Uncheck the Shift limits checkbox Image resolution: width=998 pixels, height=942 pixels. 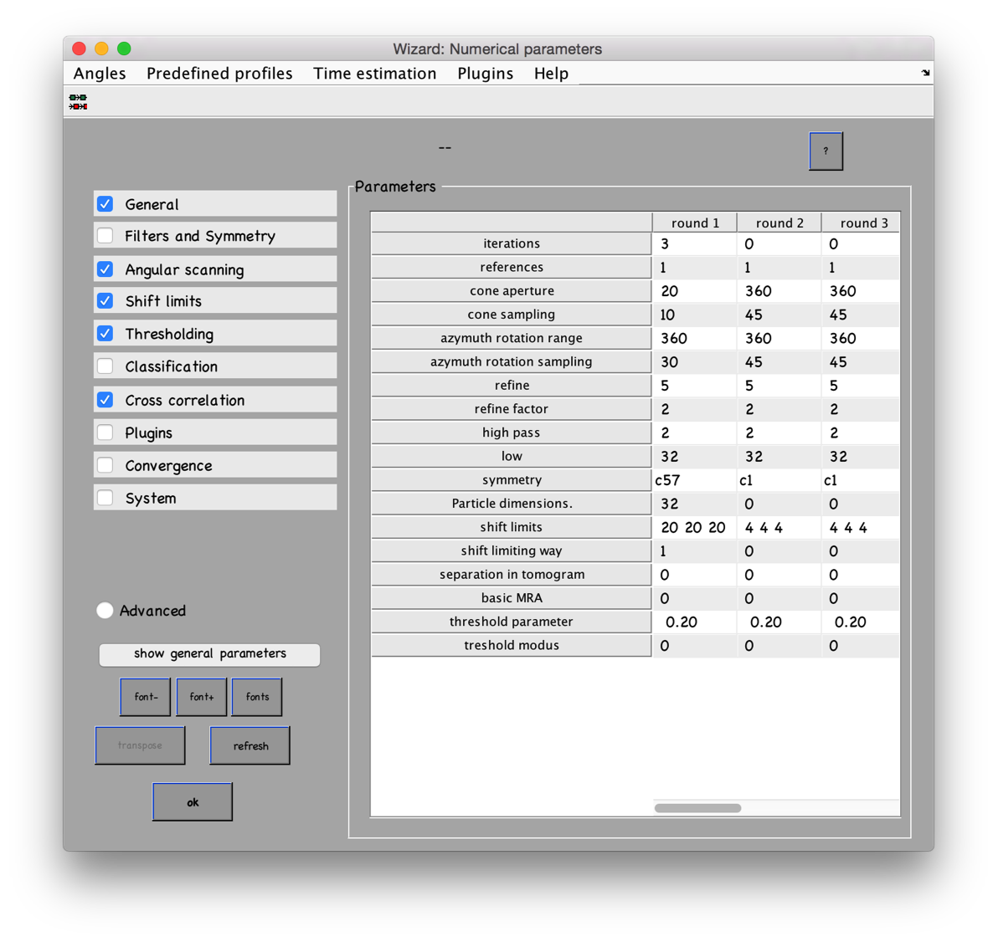(x=105, y=300)
